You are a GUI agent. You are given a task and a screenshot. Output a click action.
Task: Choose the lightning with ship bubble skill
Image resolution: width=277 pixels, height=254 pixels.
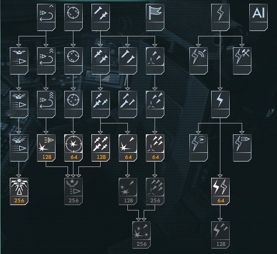coord(199,148)
